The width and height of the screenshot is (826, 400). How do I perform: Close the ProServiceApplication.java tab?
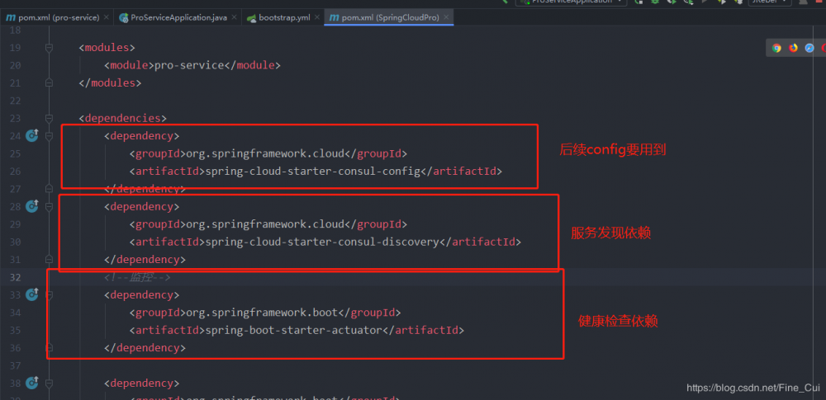(x=235, y=17)
